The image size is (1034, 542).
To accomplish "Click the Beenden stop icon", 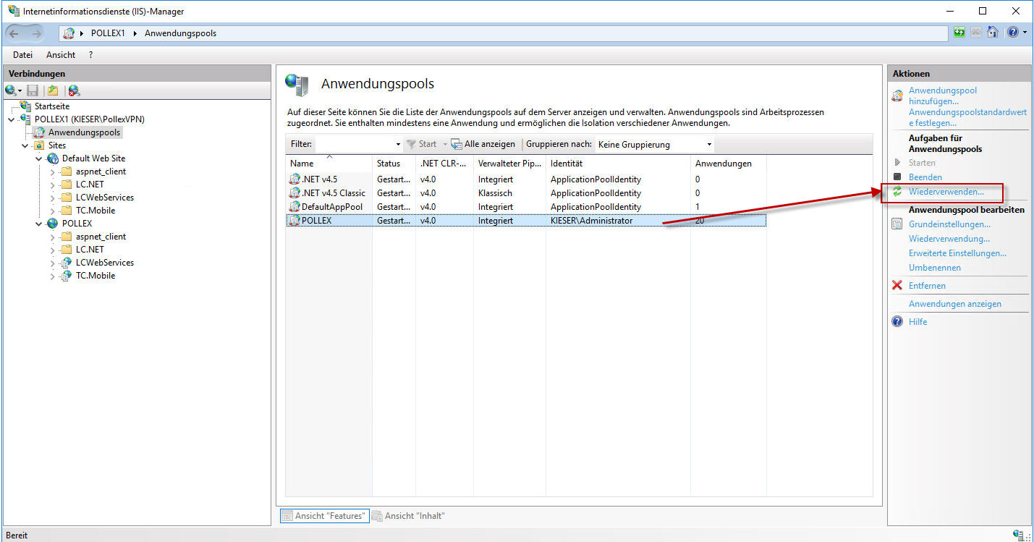I will 897,177.
